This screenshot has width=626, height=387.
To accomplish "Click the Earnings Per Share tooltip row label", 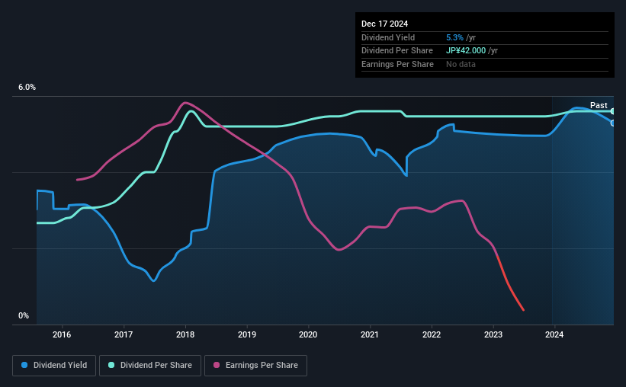I will [397, 64].
